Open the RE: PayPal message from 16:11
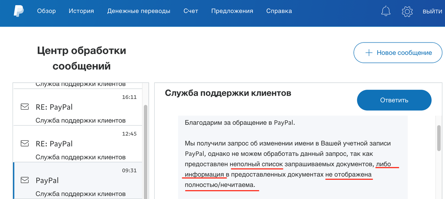This screenshot has width=445, height=199. 78,107
